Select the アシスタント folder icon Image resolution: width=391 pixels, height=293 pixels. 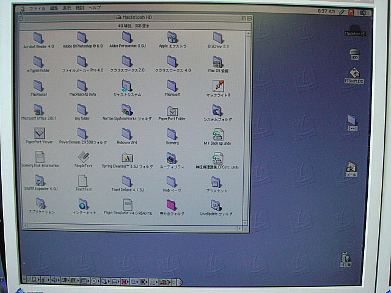point(216,182)
